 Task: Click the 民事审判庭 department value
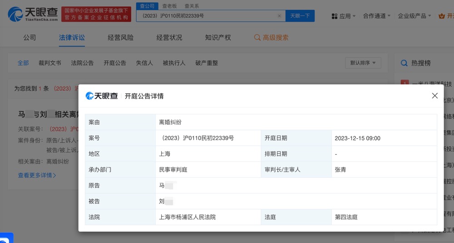point(173,170)
